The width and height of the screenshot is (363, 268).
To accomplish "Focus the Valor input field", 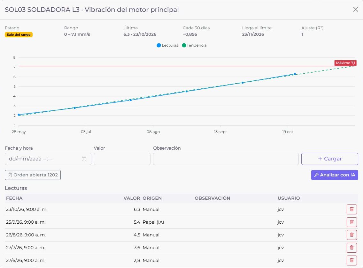I will [x=122, y=159].
